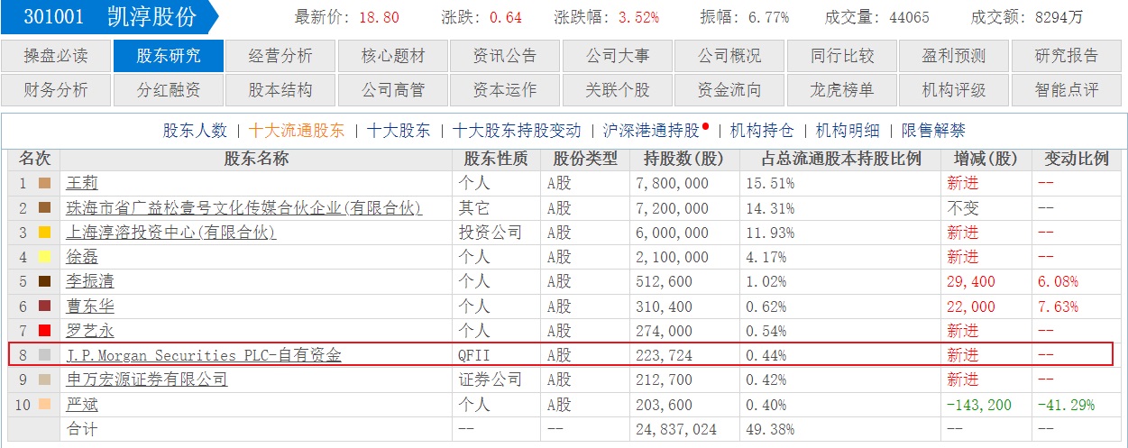Image resolution: width=1128 pixels, height=448 pixels.
Task: Click yellow swatch beside 上海淳溶投资中心
Action: coord(45,233)
